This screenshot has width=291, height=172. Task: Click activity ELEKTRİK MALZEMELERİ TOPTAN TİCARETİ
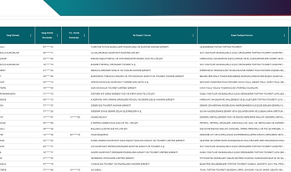[x=243, y=164]
